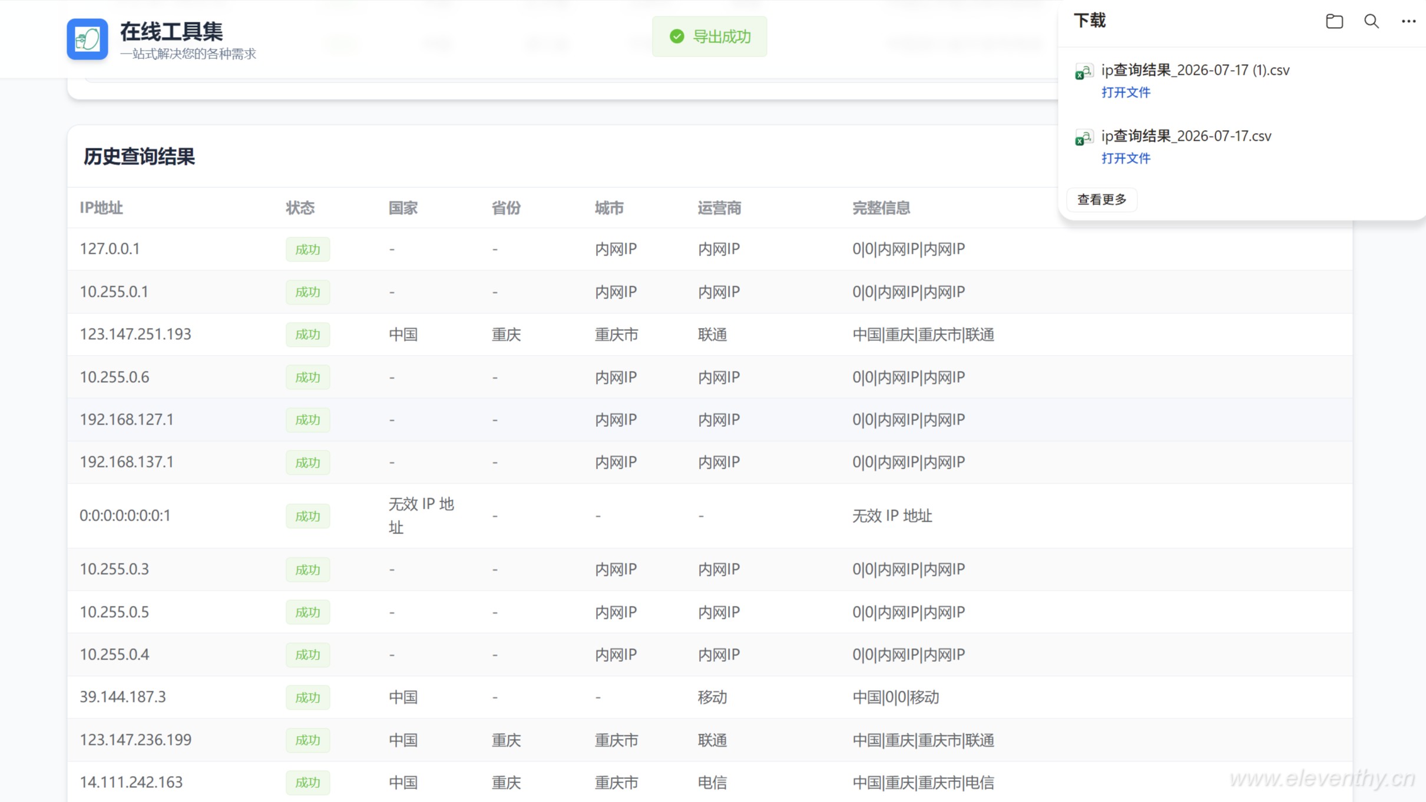Image resolution: width=1426 pixels, height=802 pixels.
Task: Select IP cell 0:0:0:0:0:0:0:1
Action: tap(125, 516)
